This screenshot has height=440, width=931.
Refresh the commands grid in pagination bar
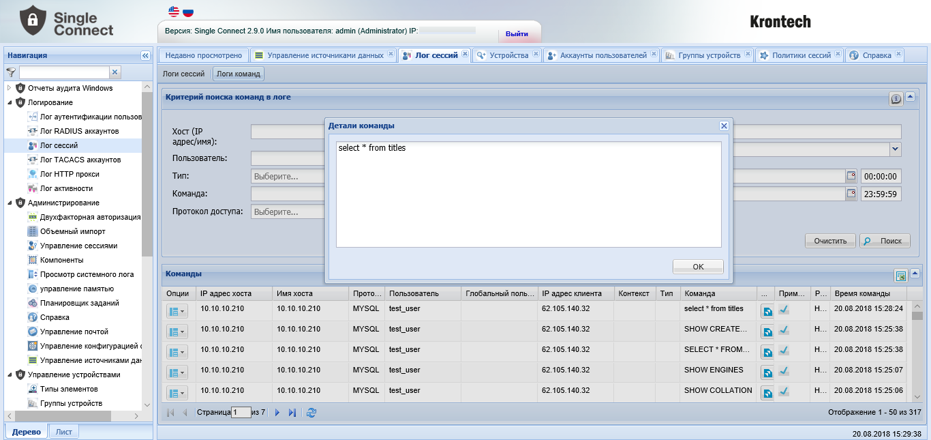(x=311, y=413)
